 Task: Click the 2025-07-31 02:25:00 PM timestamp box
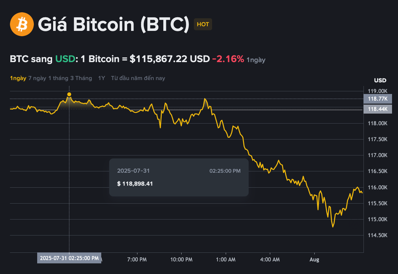click(69, 258)
